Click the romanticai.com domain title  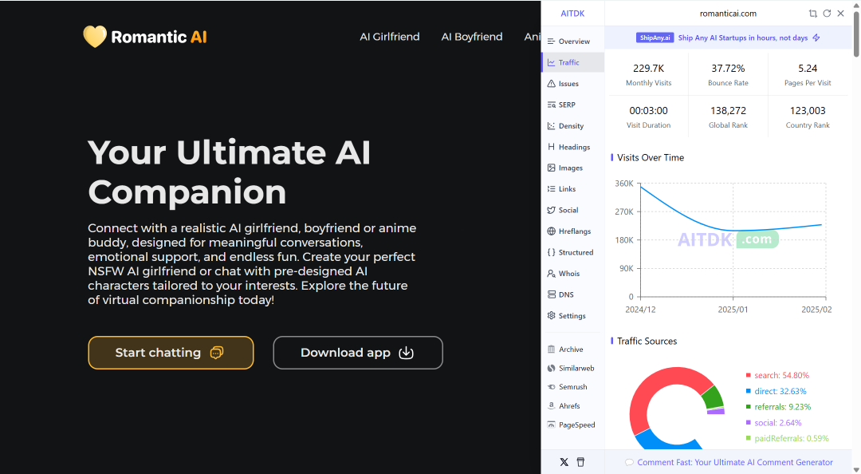coord(728,14)
